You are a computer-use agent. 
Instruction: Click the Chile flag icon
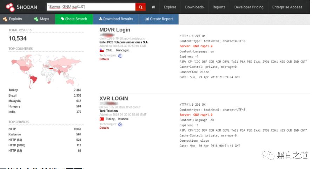(x=101, y=50)
